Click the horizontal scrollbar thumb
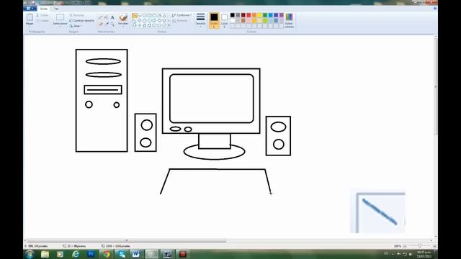Image resolution: width=461 pixels, height=259 pixels. coord(127,240)
